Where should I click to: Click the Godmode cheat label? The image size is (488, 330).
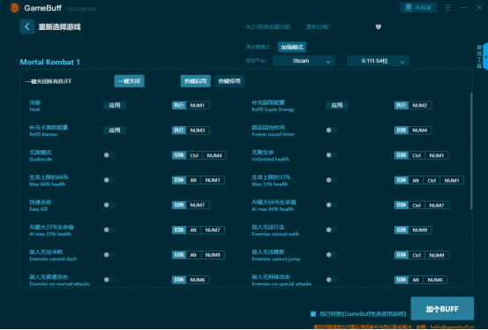(x=41, y=155)
